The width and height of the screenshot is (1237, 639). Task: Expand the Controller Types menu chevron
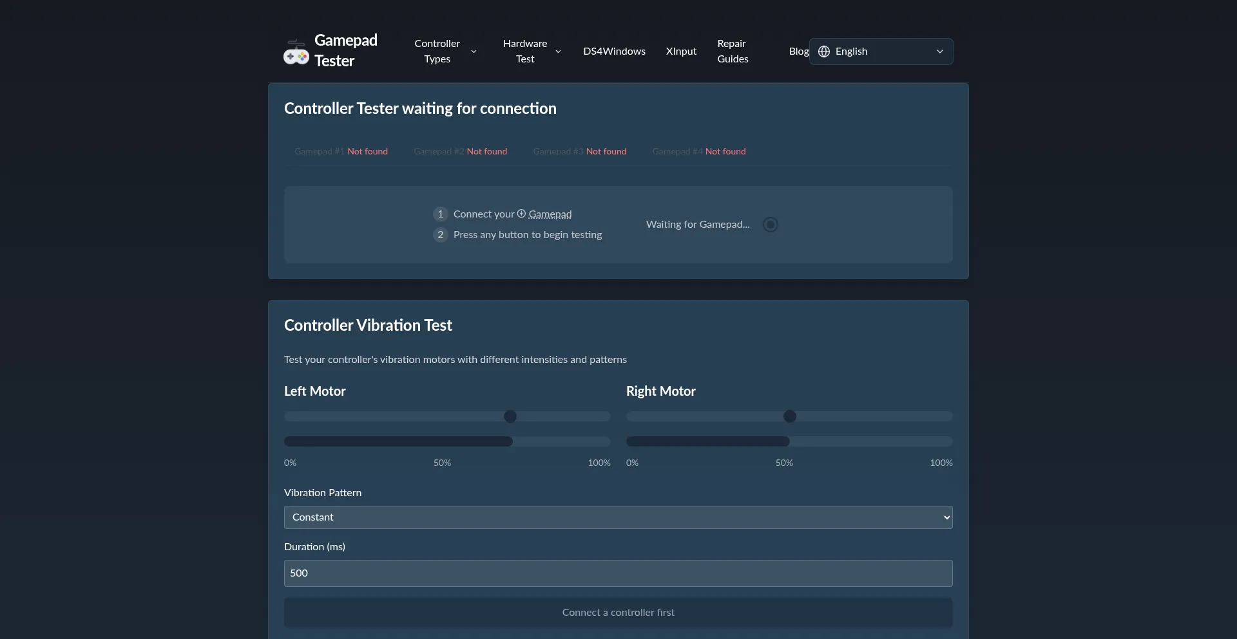click(474, 51)
